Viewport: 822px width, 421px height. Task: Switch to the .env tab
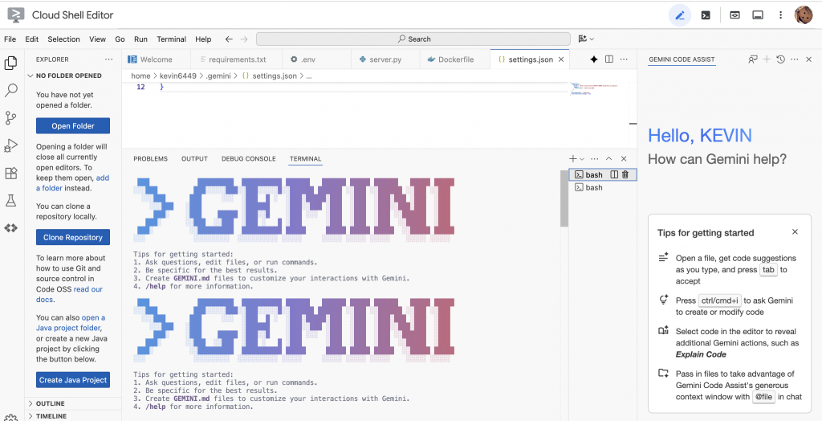click(316, 59)
